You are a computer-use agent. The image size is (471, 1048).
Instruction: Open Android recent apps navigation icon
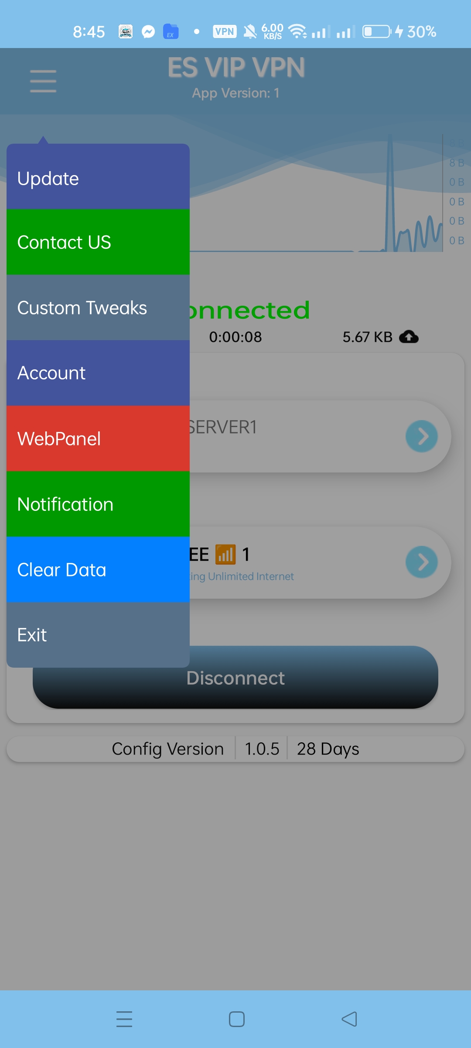coord(124,1019)
